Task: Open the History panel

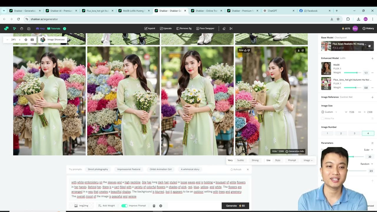Action: click(368, 29)
